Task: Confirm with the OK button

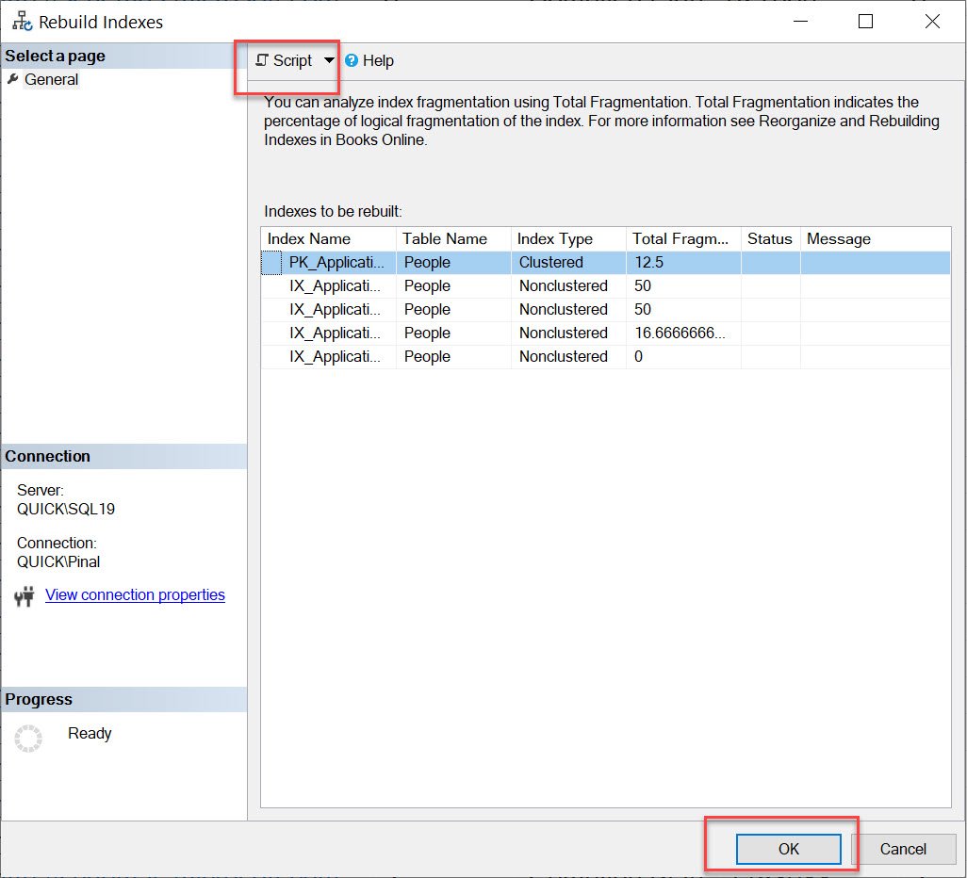Action: tap(788, 849)
